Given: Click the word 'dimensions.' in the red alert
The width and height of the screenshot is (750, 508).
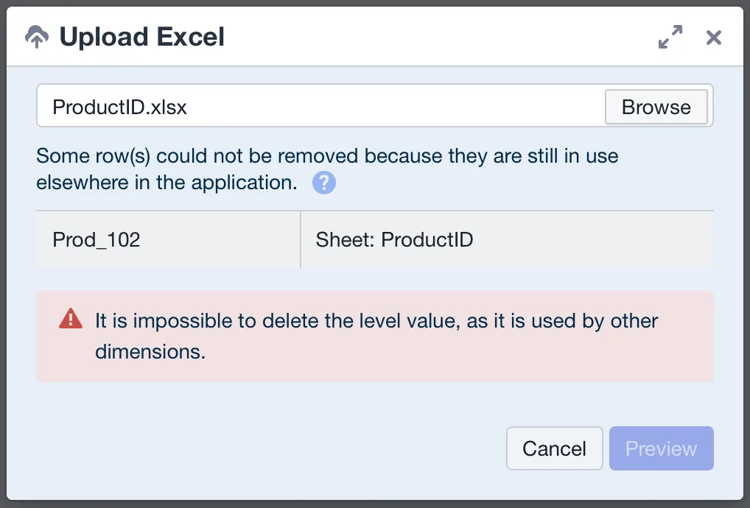Looking at the screenshot, I should [x=150, y=352].
